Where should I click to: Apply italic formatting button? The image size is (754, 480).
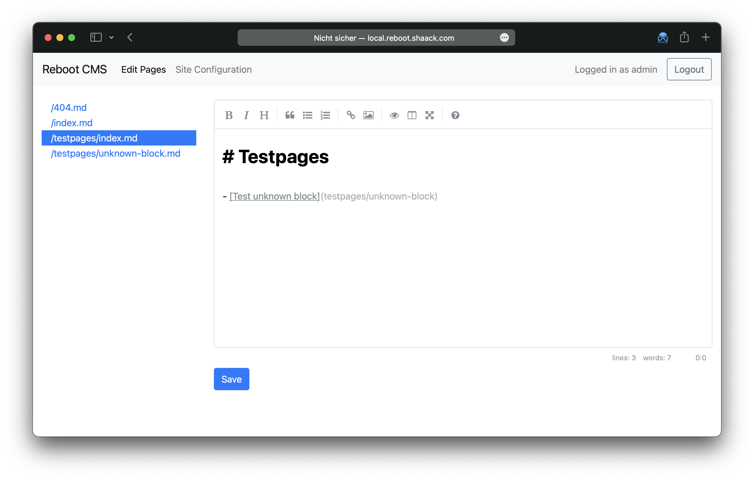click(246, 115)
